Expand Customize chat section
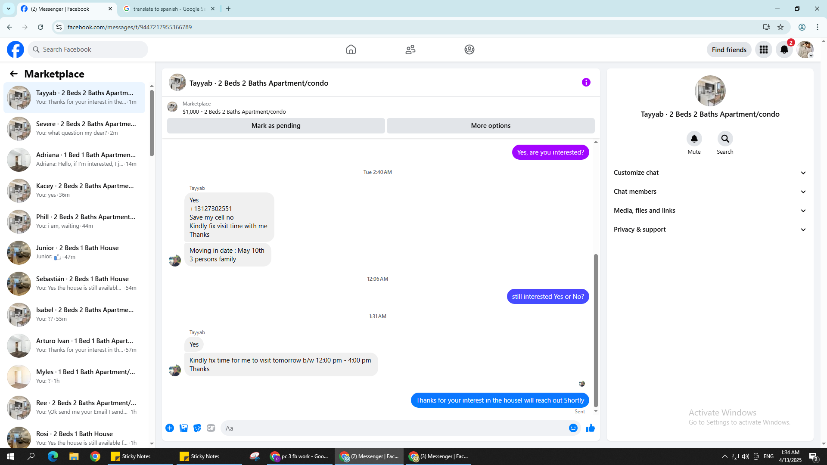The width and height of the screenshot is (827, 465). [x=710, y=173]
